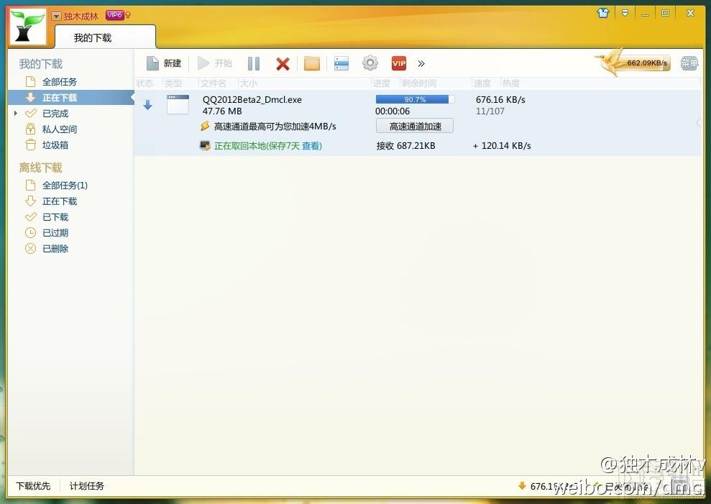This screenshot has width=711, height=504.
Task: Expand the 已完成 tree item arrow
Action: click(16, 114)
